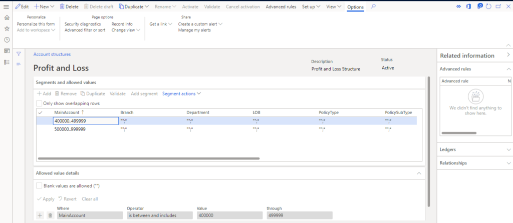Open the navigation hamburger menu
This screenshot has width=513, height=223.
click(x=7, y=6)
